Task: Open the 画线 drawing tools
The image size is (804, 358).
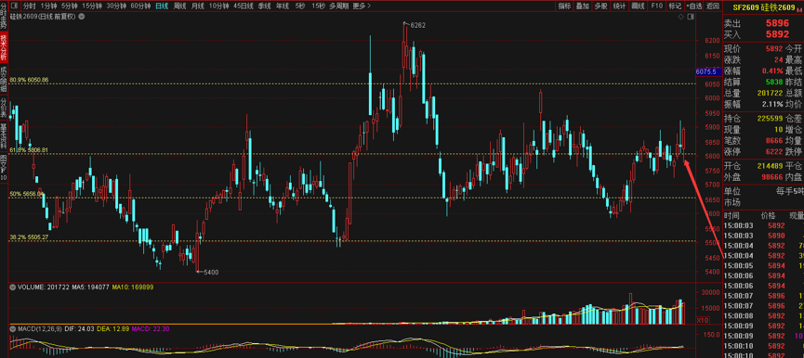Action: pyautogui.click(x=638, y=6)
